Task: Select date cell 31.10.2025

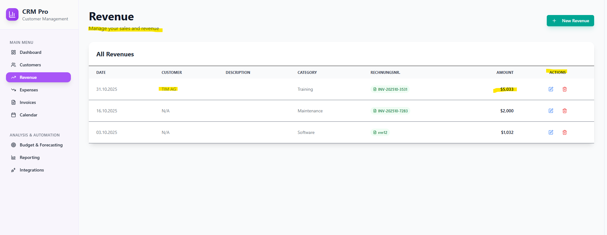Action: pos(107,89)
